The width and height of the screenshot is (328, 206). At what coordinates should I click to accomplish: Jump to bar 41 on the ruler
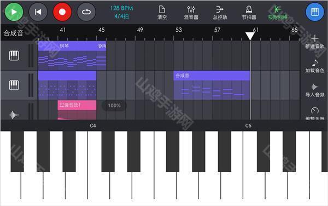tap(62, 30)
